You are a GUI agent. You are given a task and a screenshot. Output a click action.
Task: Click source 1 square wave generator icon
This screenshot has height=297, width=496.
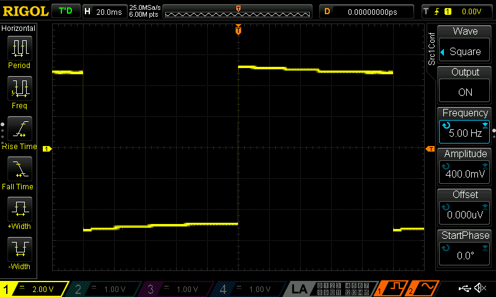(x=392, y=288)
